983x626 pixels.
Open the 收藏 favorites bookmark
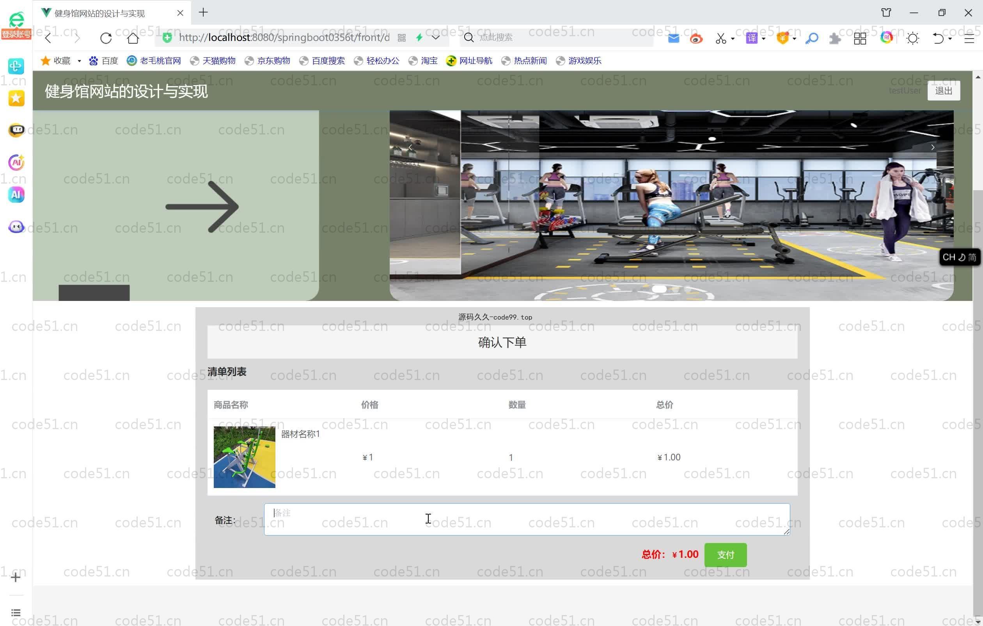tap(55, 61)
